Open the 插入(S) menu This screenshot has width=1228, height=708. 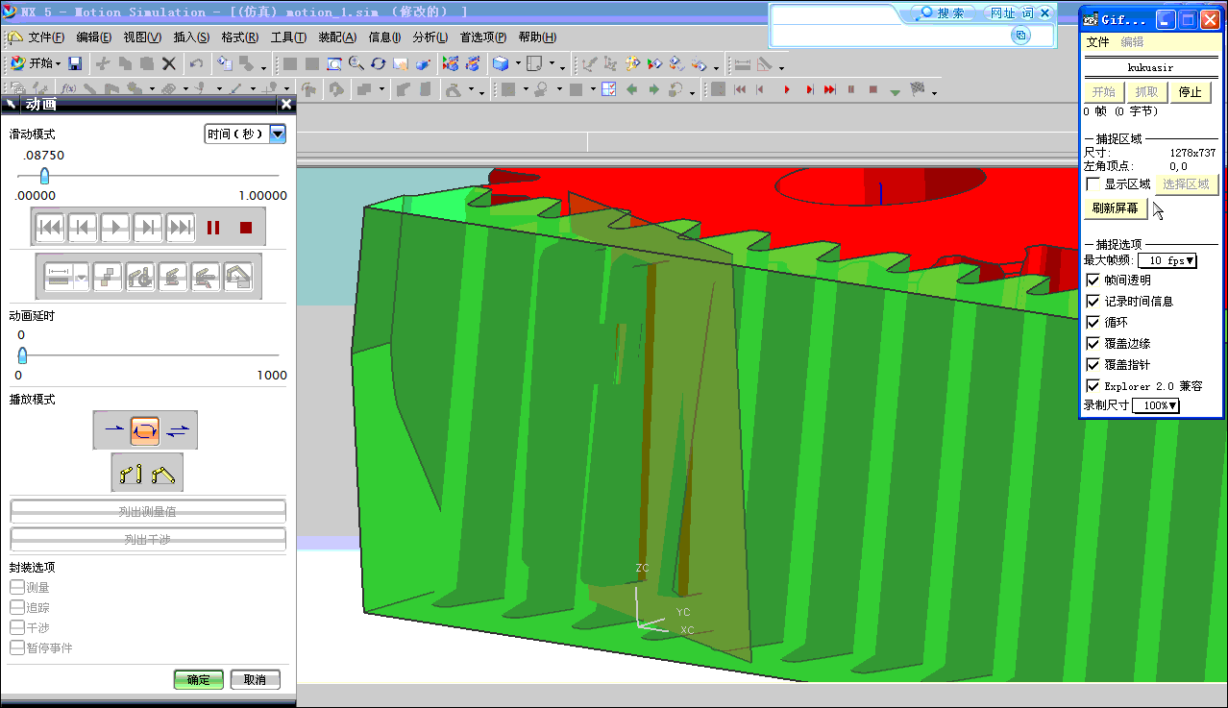coord(191,37)
